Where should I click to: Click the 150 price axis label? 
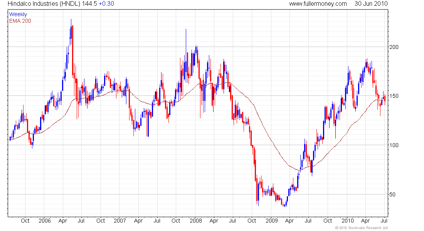pos(394,96)
